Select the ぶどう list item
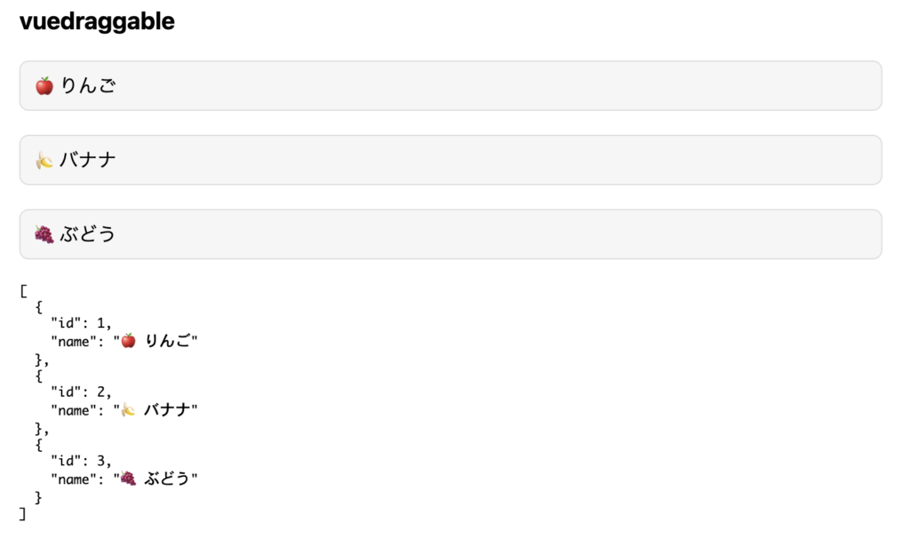Image resolution: width=910 pixels, height=538 pixels. [x=451, y=234]
